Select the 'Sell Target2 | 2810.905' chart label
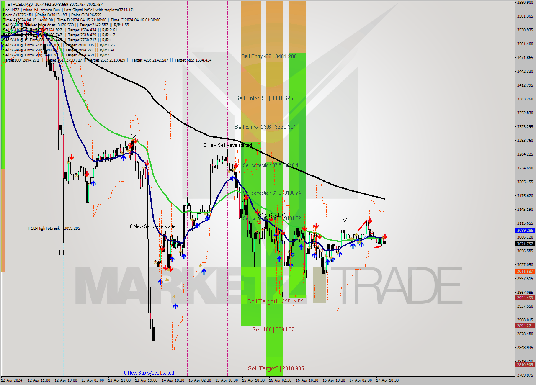The width and height of the screenshot is (536, 385). click(x=276, y=368)
